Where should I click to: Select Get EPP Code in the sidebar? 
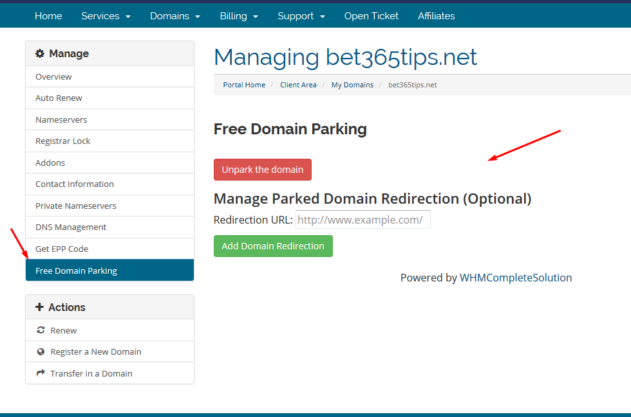[110, 249]
